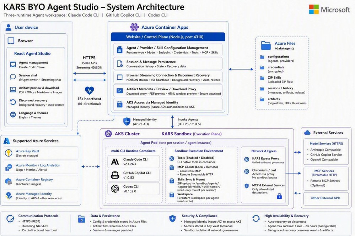Click the Artifact preview image icon

pos(13,89)
